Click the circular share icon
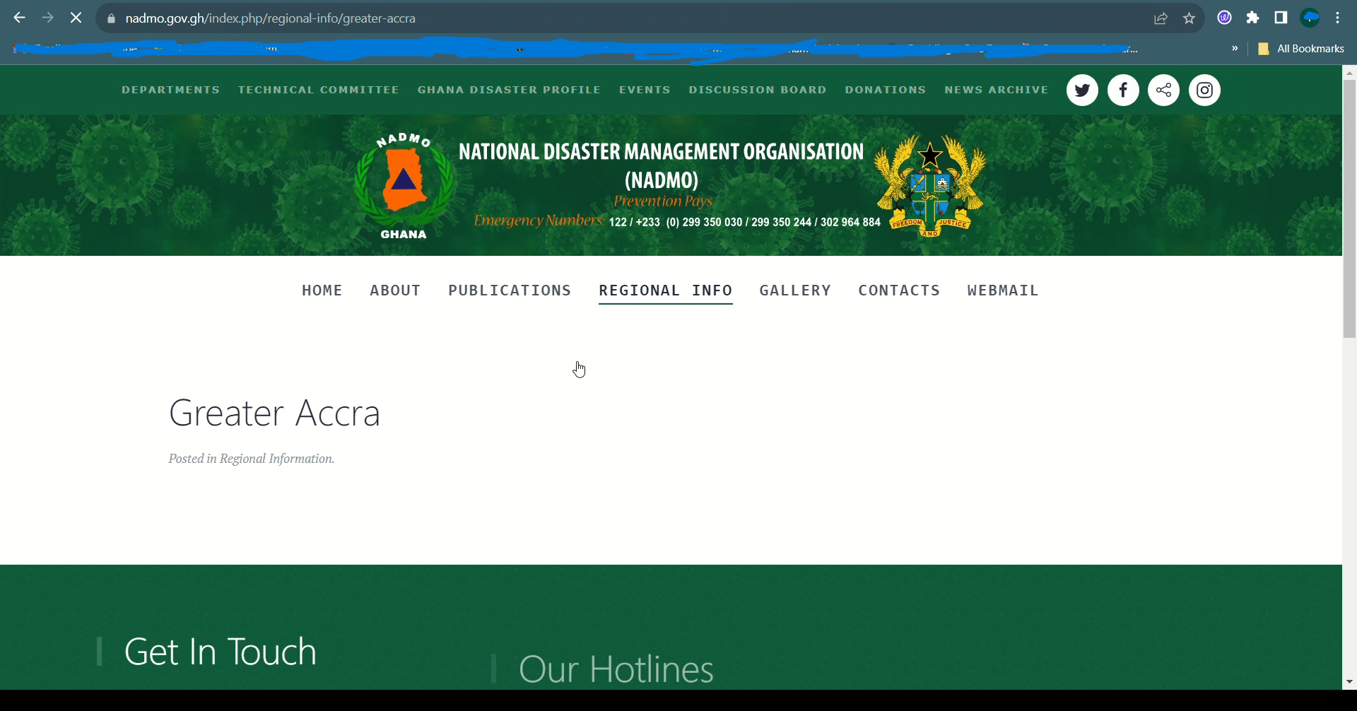The image size is (1357, 711). (x=1163, y=90)
